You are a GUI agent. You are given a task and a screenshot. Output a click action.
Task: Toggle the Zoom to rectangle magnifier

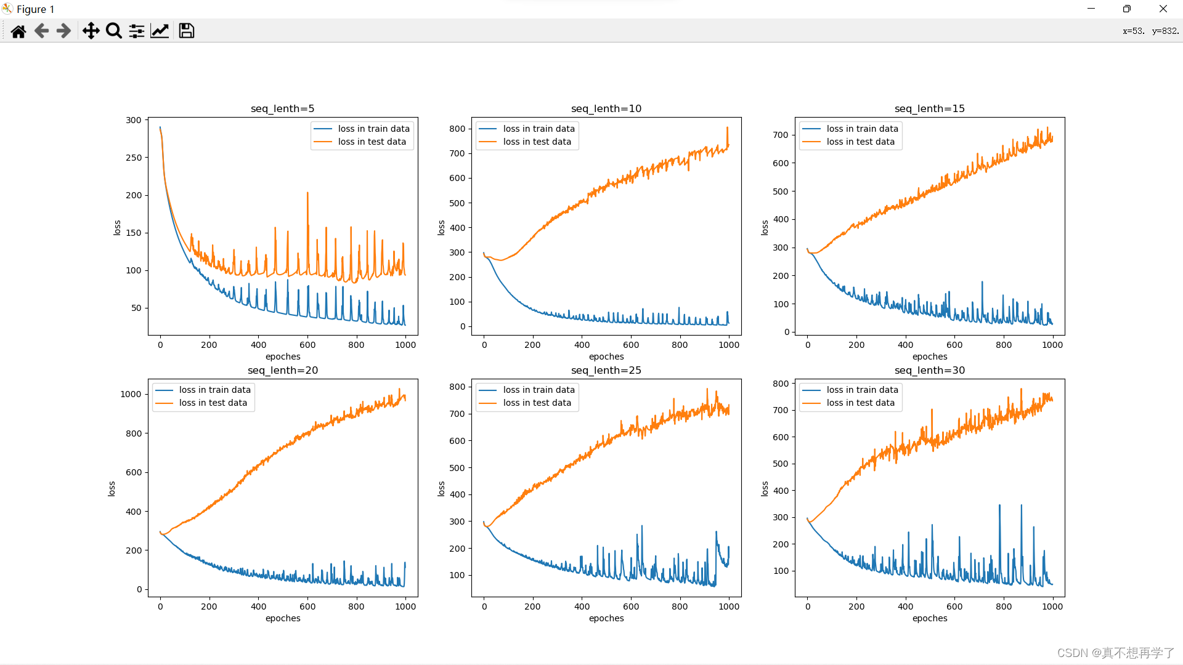click(x=114, y=31)
